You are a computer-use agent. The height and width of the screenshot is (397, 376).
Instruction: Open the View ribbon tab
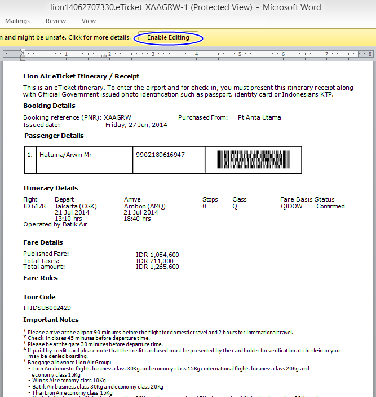[89, 21]
